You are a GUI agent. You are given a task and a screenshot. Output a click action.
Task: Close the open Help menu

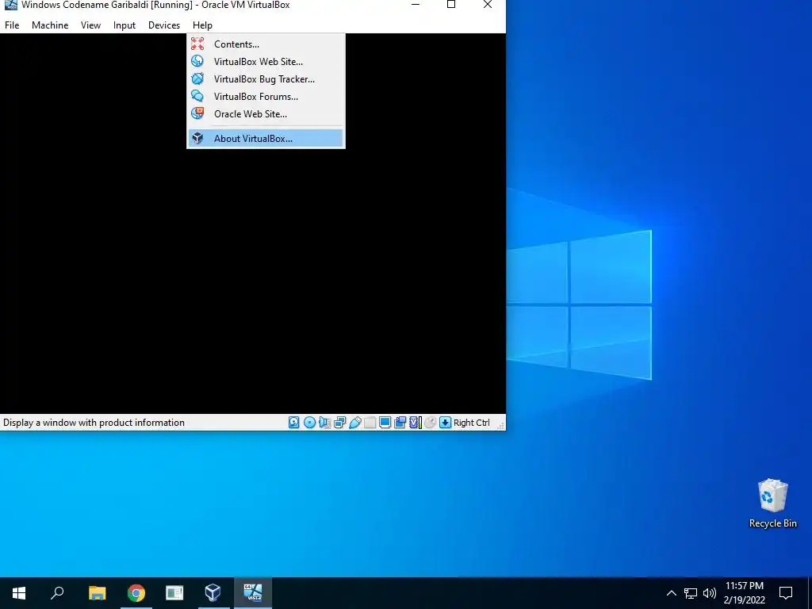[202, 25]
